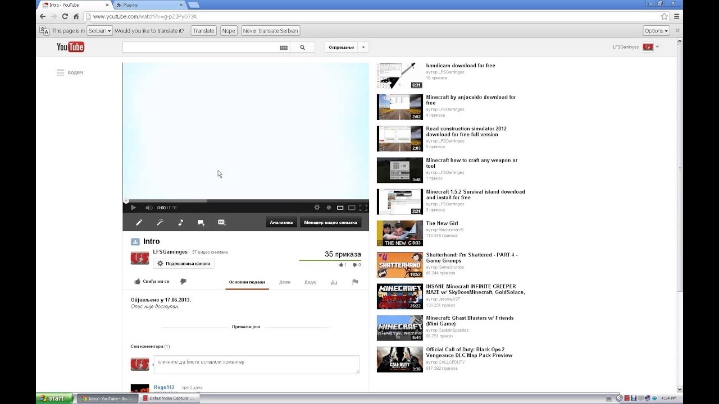The image size is (719, 404).
Task: Open the captions CC tool
Action: [x=221, y=223]
